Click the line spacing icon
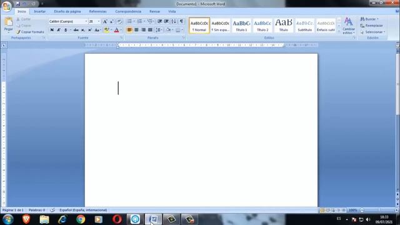The image size is (400, 225). click(158, 30)
